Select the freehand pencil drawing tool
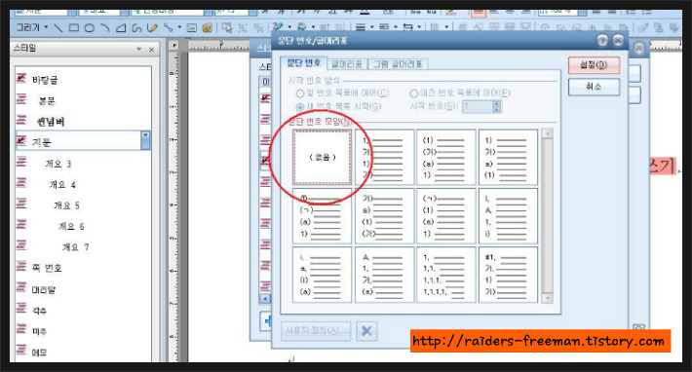 [x=152, y=28]
